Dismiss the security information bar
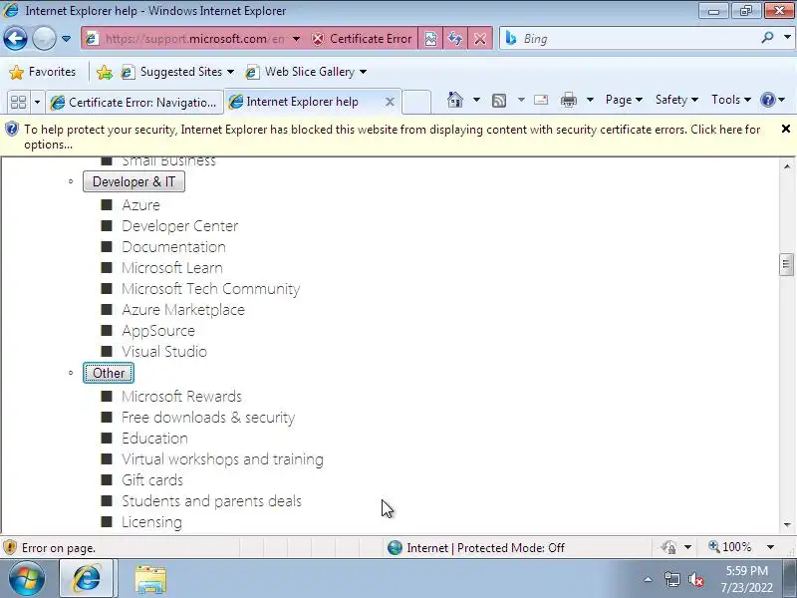This screenshot has width=797, height=598. 786,130
